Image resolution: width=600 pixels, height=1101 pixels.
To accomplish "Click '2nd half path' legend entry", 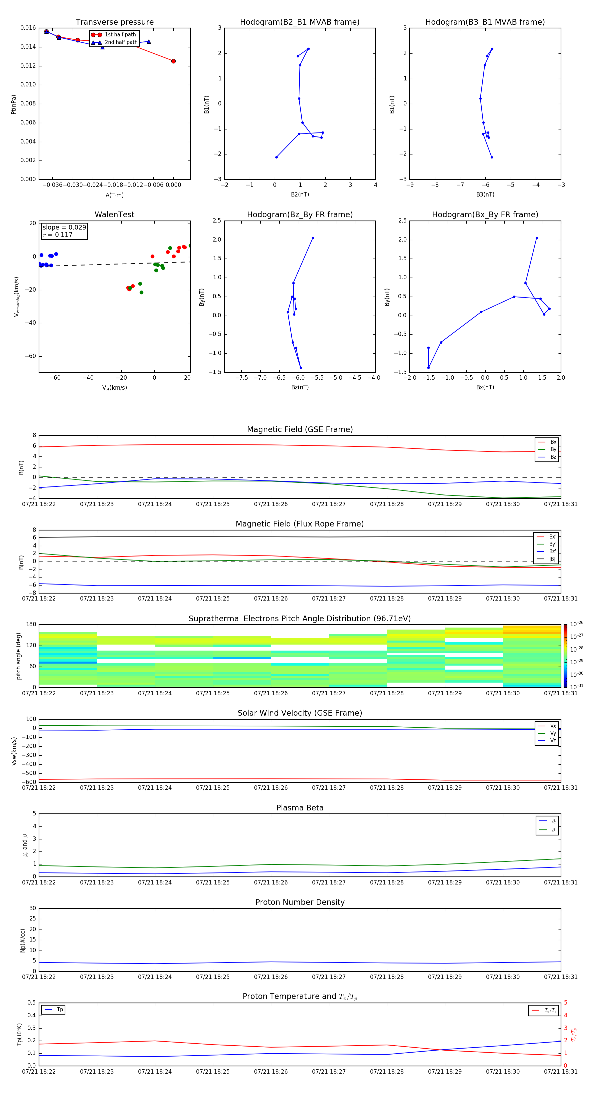I will tap(114, 42).
